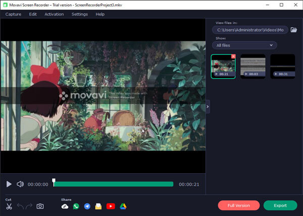Mute the video sound with speaker icon
Viewport: 303px width, 216px height.
(20, 184)
